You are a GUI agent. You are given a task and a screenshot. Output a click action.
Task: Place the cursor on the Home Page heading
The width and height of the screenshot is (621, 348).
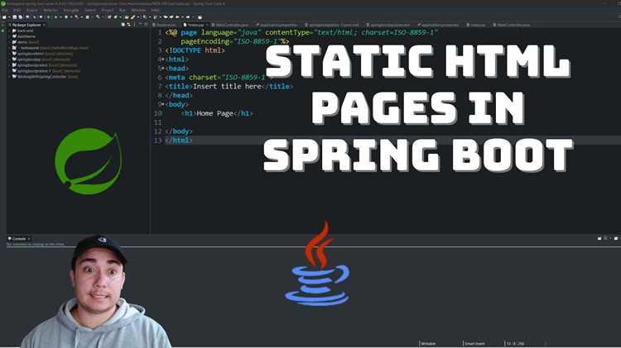[215, 113]
